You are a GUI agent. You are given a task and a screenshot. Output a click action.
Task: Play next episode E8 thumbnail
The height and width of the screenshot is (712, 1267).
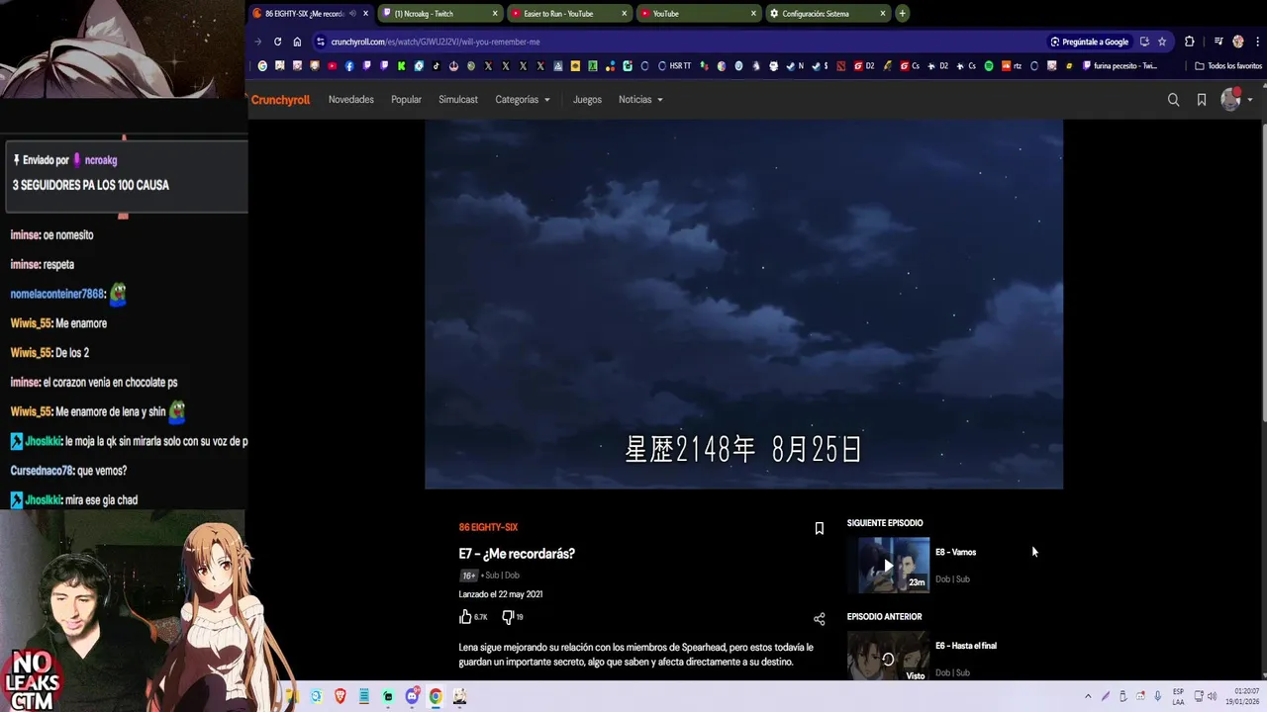tap(888, 565)
